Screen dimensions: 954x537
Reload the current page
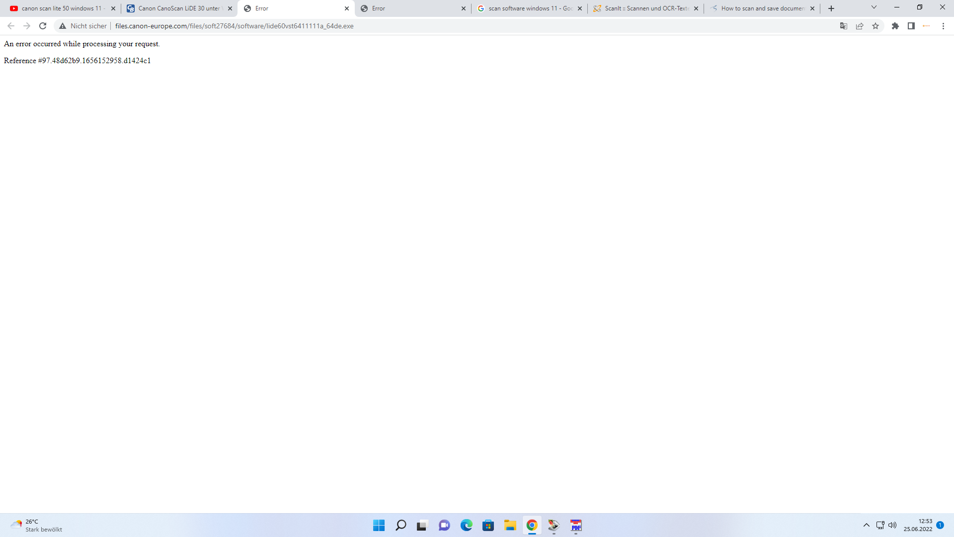pyautogui.click(x=43, y=26)
